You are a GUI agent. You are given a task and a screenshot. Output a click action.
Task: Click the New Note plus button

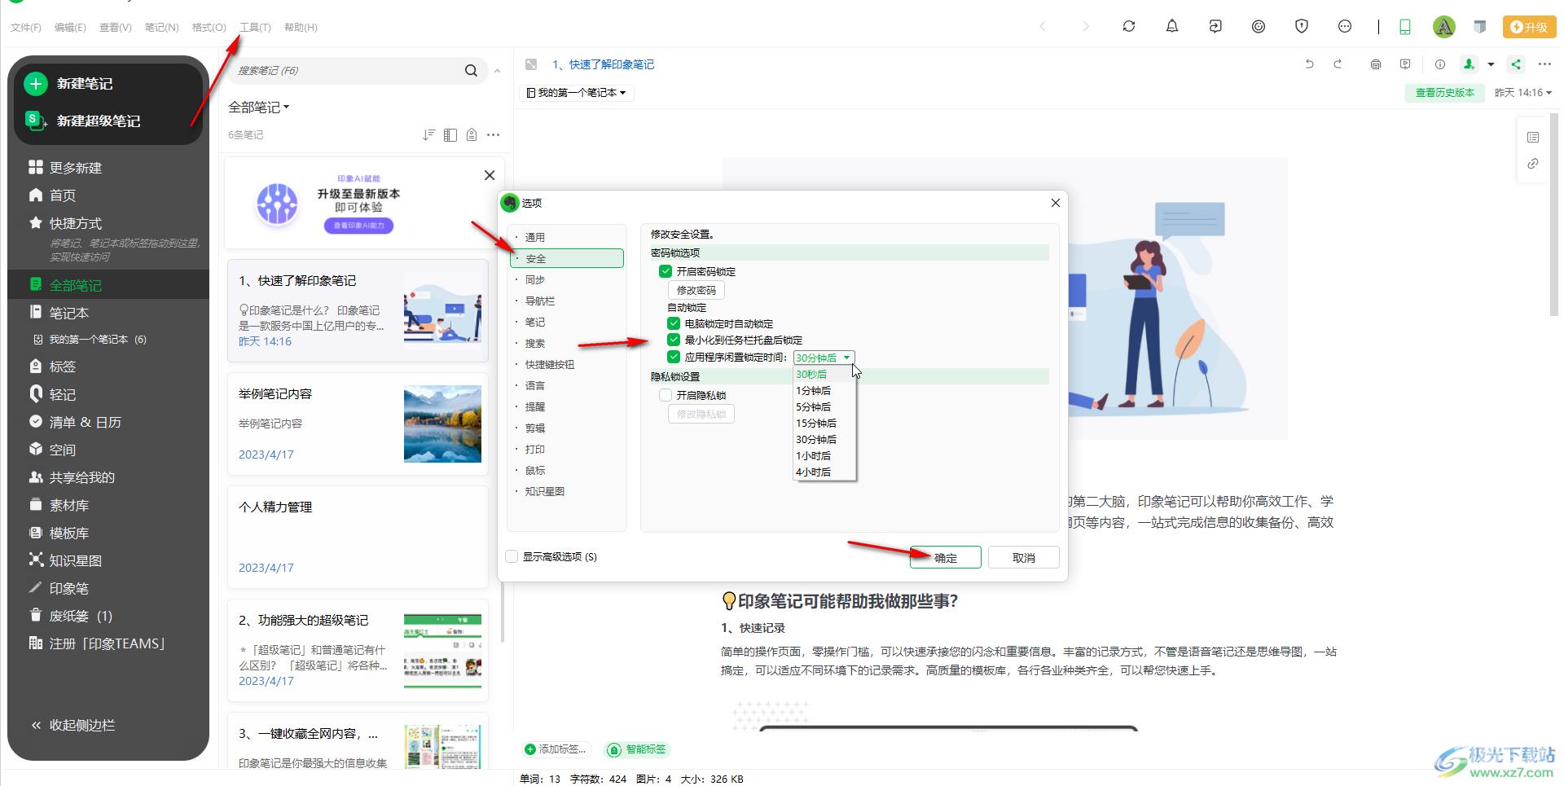35,83
